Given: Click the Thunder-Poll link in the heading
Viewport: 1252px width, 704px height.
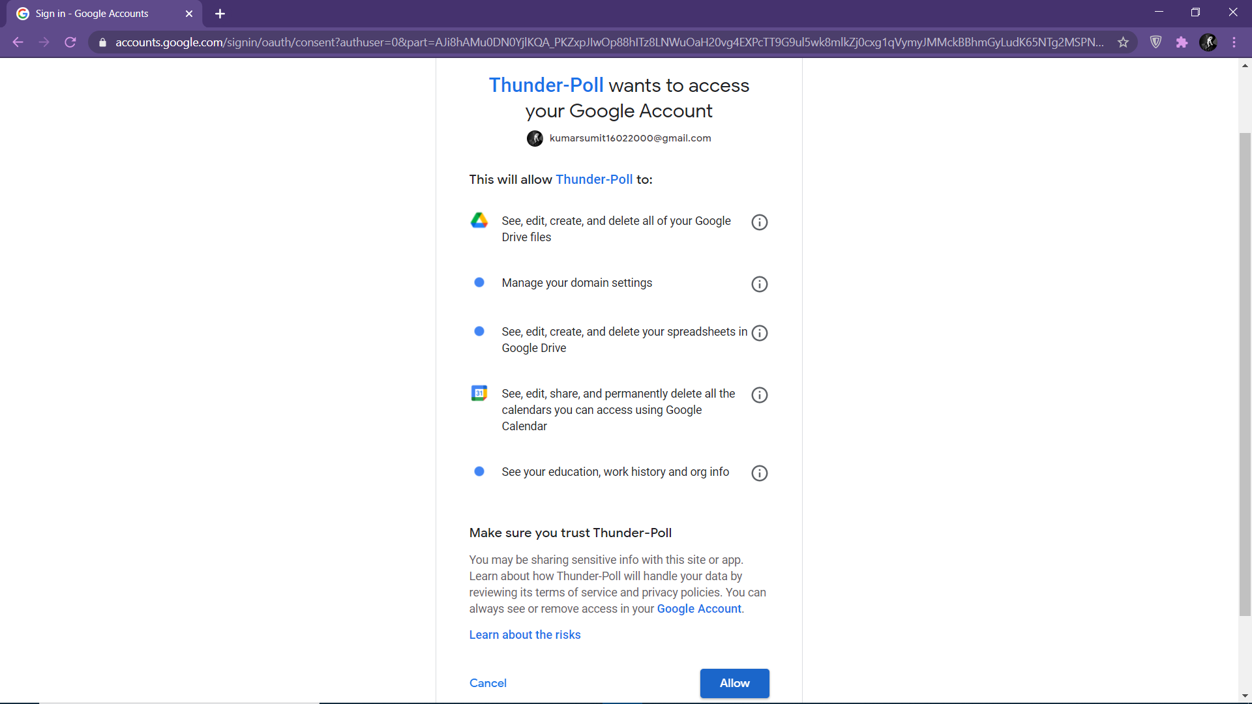Looking at the screenshot, I should (546, 85).
